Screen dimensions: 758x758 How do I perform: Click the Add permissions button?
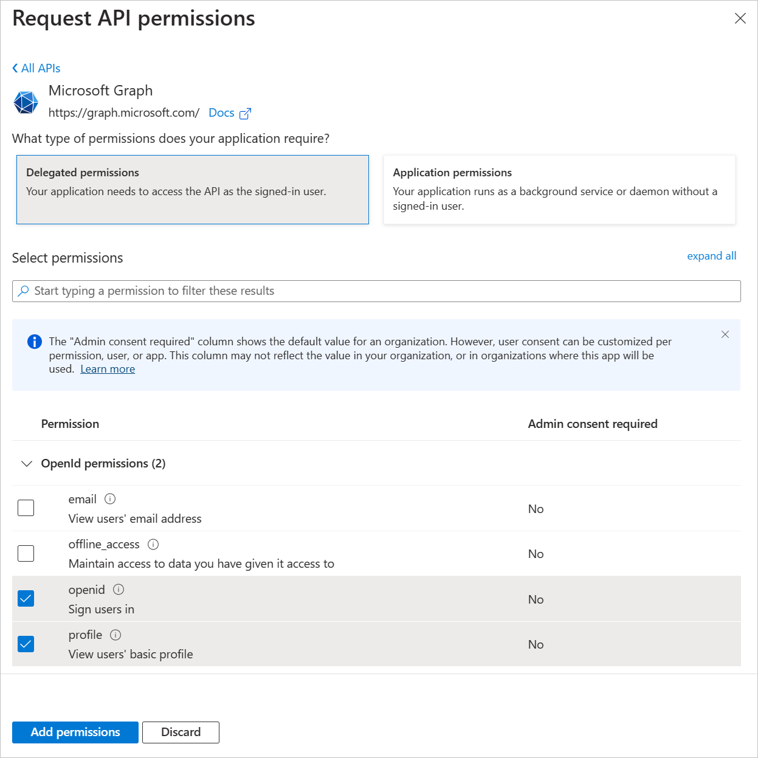75,732
